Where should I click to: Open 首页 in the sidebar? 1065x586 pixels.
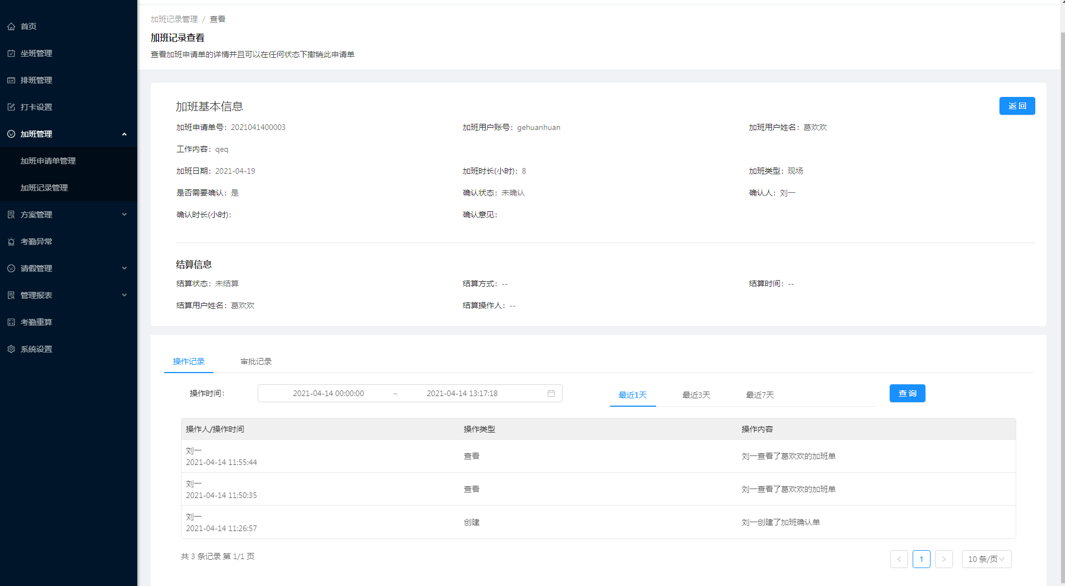(x=68, y=26)
